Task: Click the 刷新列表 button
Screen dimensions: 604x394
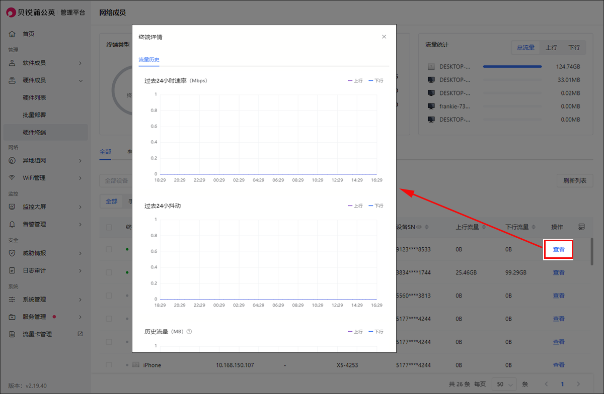Action: click(575, 181)
